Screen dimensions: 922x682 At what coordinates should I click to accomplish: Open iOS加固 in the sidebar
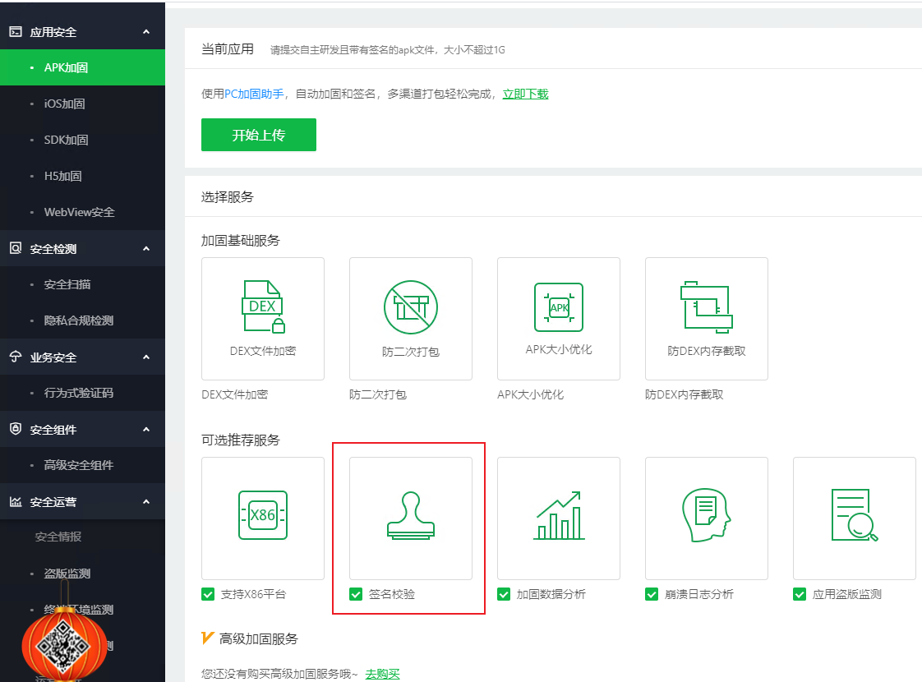click(64, 104)
